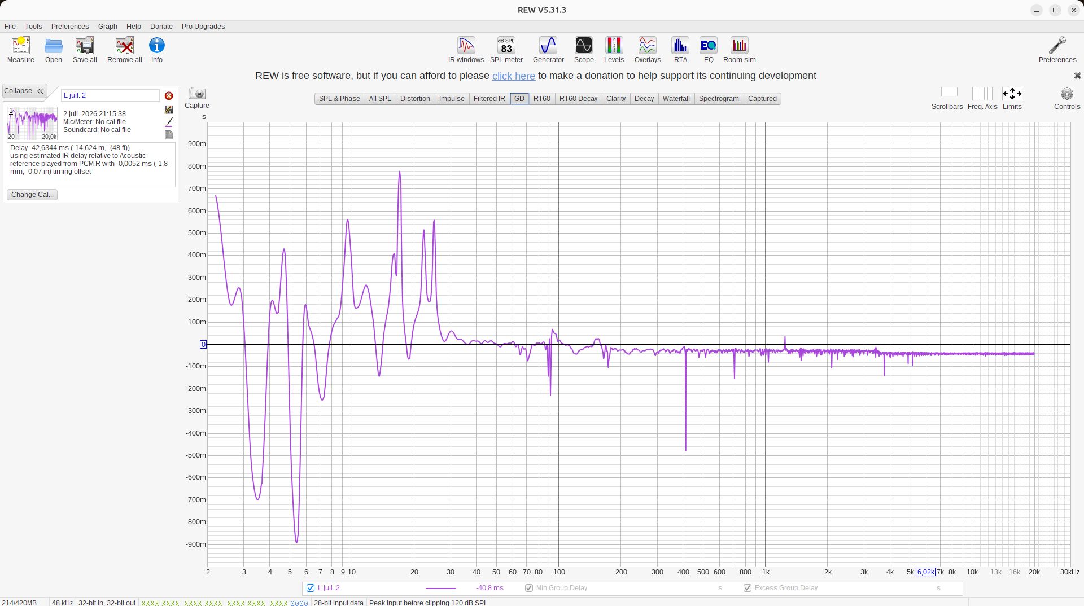Open the Pro Upgrades menu
1084x606 pixels.
click(203, 27)
